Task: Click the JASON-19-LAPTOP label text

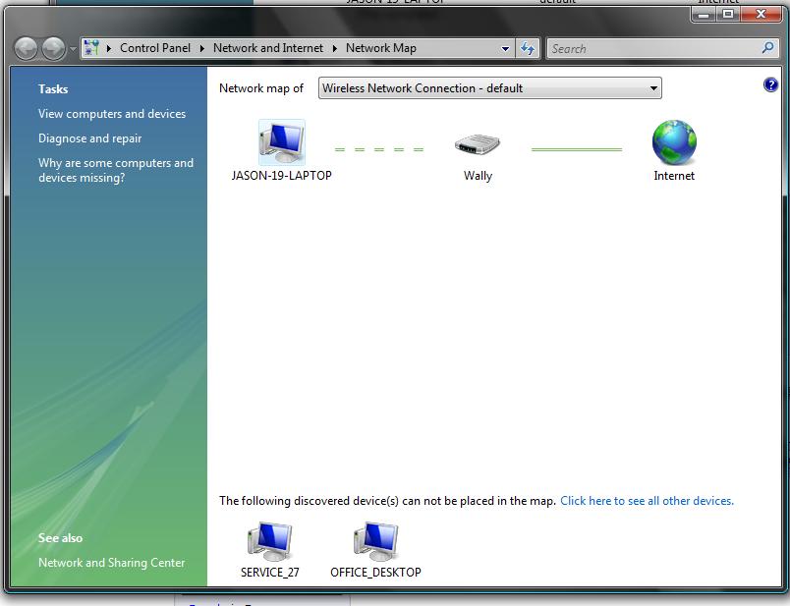Action: [282, 176]
